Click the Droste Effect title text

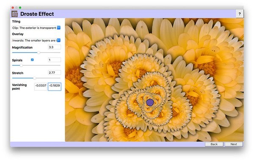[37, 14]
